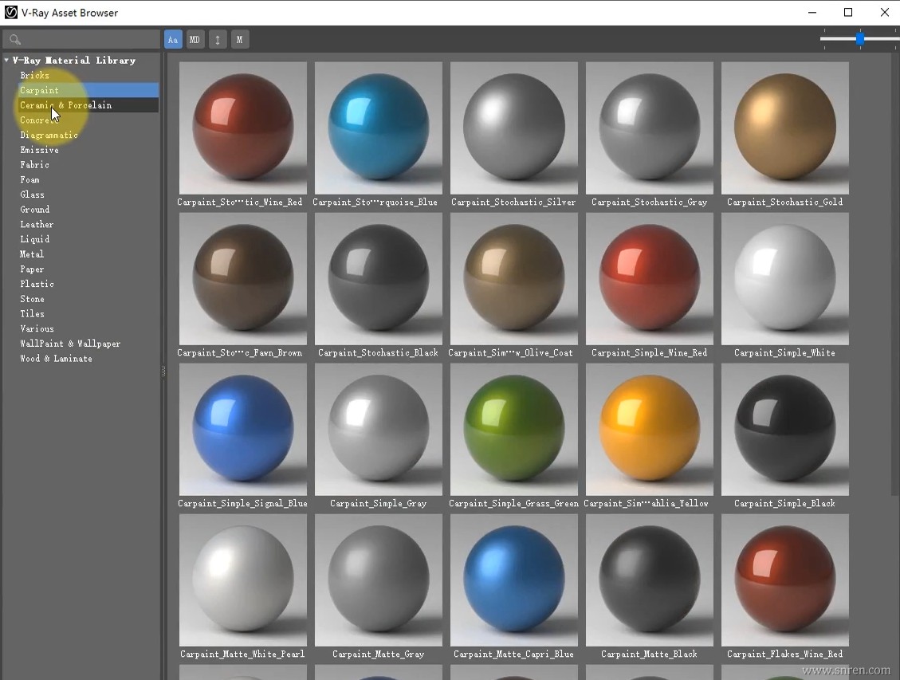The image size is (900, 680).
Task: Select the Carpaint_Simple_Grass_Green material thumbnail
Action: tap(513, 429)
